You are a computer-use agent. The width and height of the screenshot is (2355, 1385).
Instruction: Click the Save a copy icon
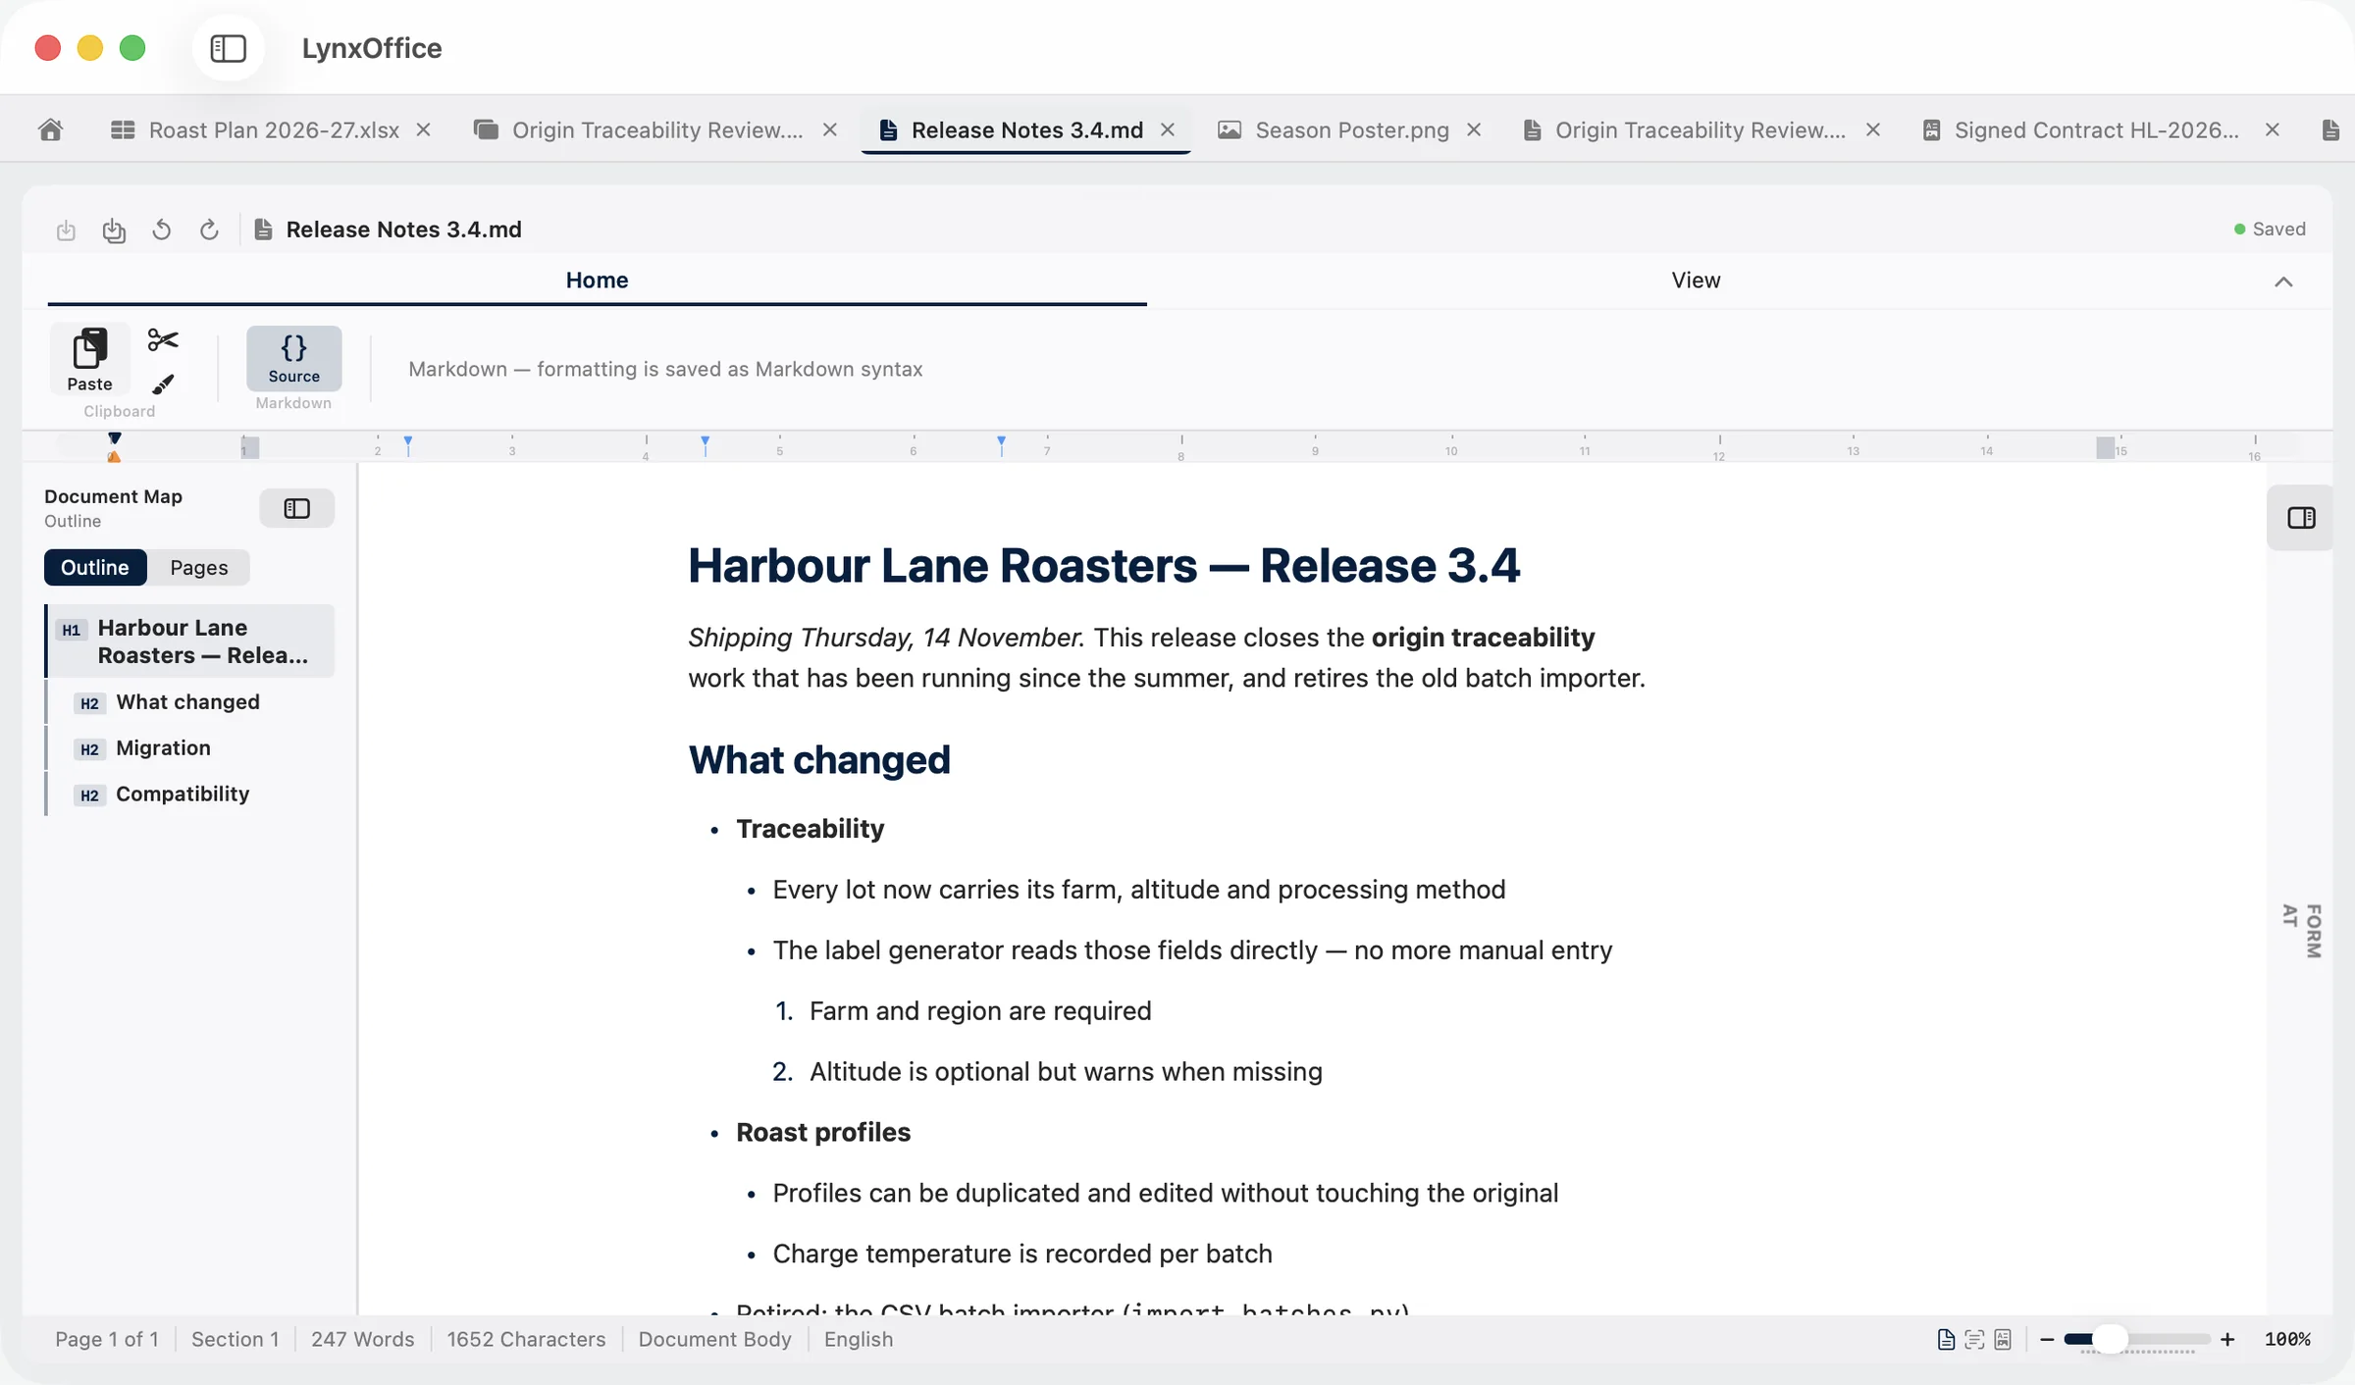pyautogui.click(x=114, y=230)
